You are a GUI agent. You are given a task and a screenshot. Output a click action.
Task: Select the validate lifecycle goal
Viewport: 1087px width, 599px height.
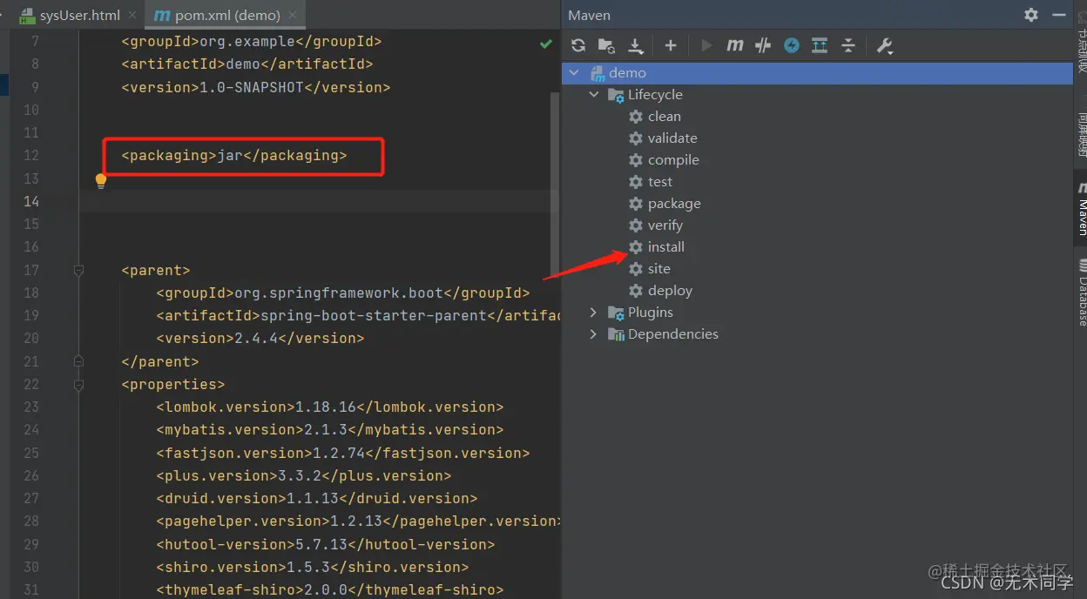(x=672, y=138)
